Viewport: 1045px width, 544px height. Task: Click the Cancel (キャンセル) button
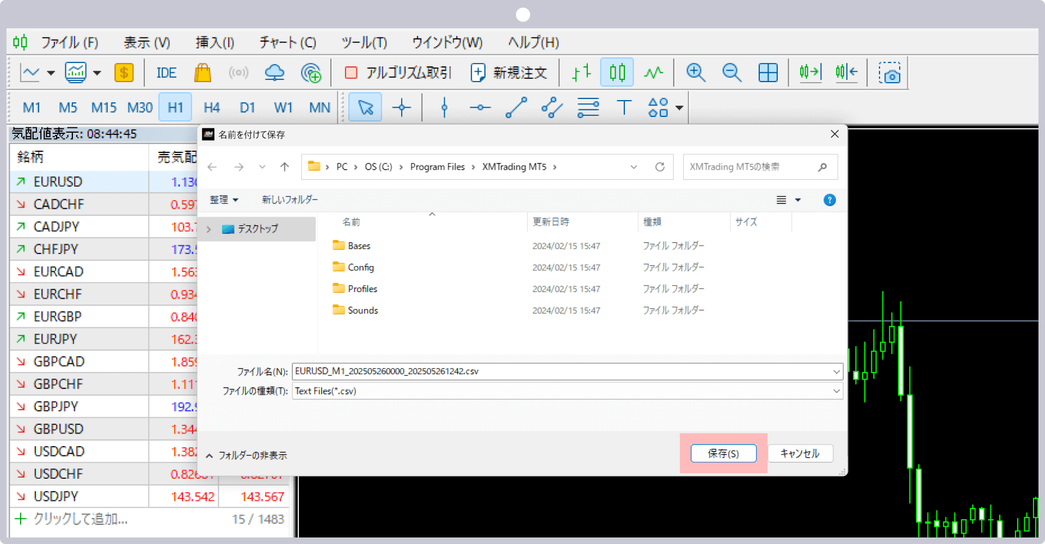click(x=800, y=453)
